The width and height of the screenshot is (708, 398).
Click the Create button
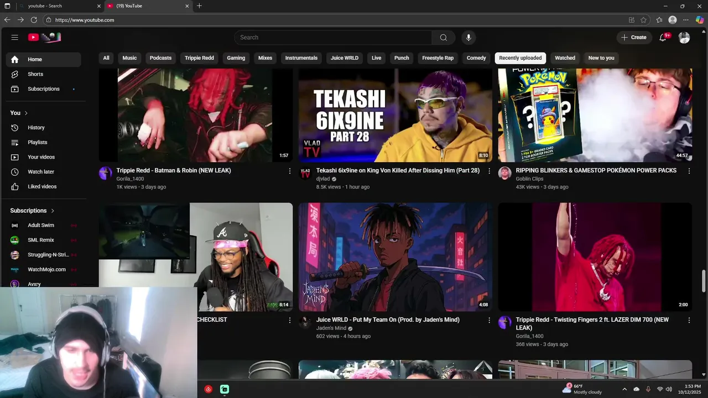pyautogui.click(x=634, y=38)
